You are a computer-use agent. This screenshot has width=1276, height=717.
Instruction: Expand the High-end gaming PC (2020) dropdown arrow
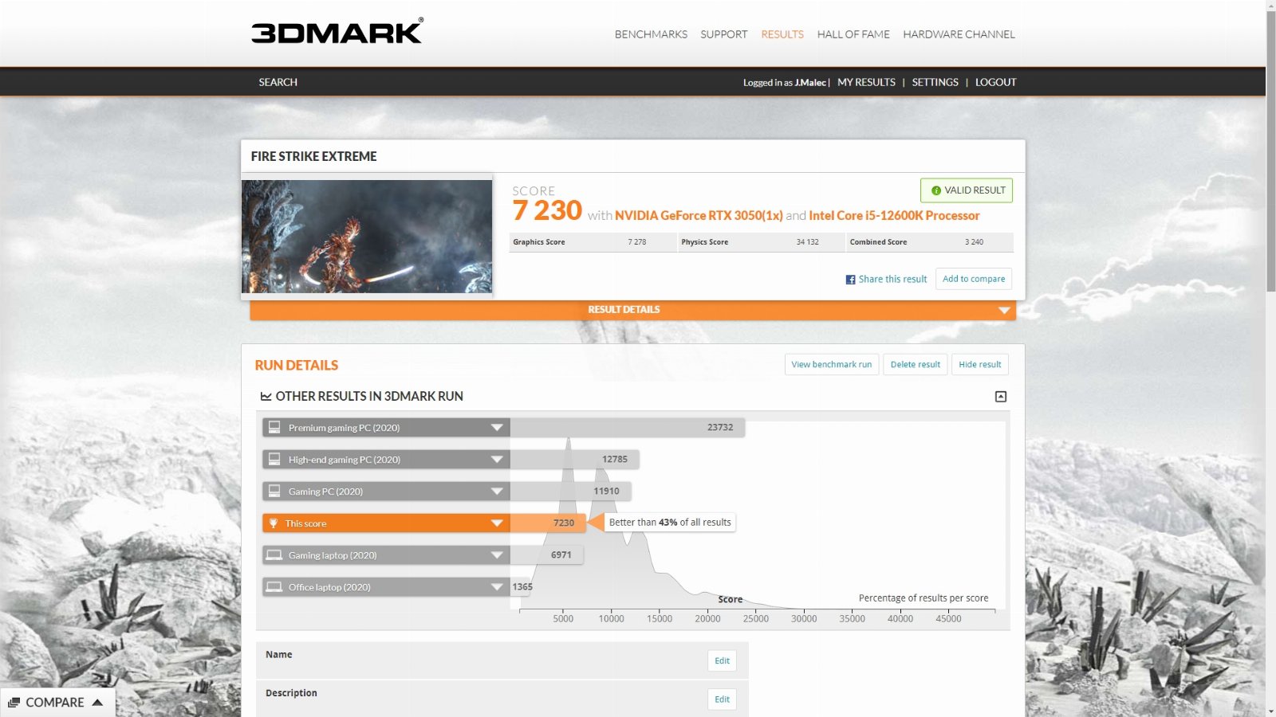[497, 460]
